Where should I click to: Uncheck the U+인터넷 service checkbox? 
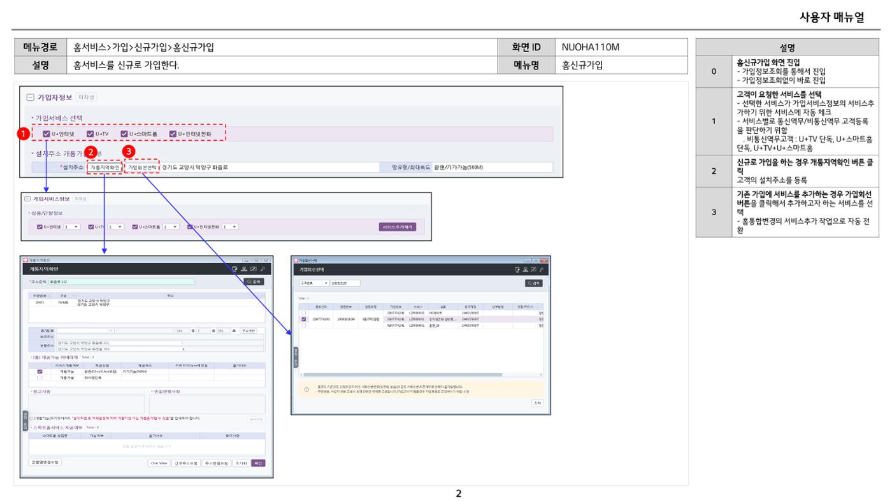46,134
